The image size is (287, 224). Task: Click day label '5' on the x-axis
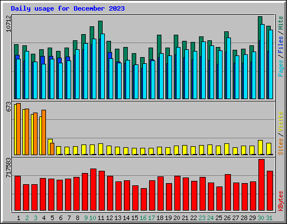[52, 218]
